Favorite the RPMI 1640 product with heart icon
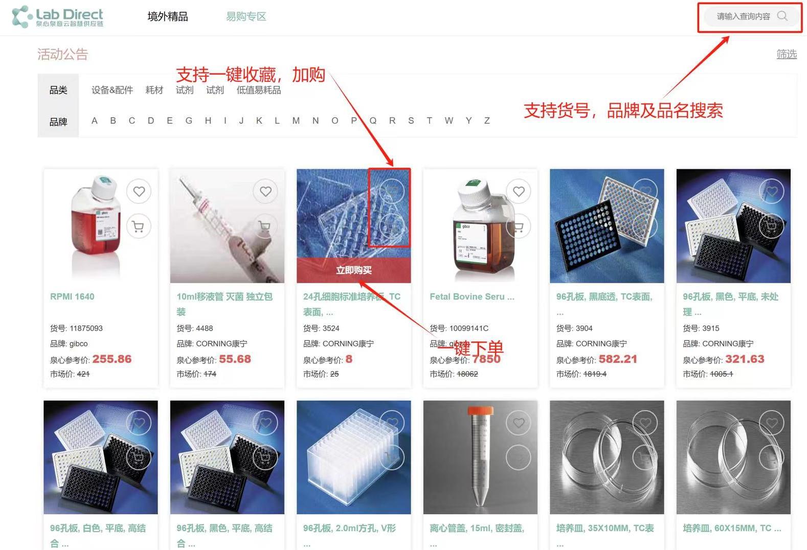Screen dimensions: 807x550 point(139,191)
